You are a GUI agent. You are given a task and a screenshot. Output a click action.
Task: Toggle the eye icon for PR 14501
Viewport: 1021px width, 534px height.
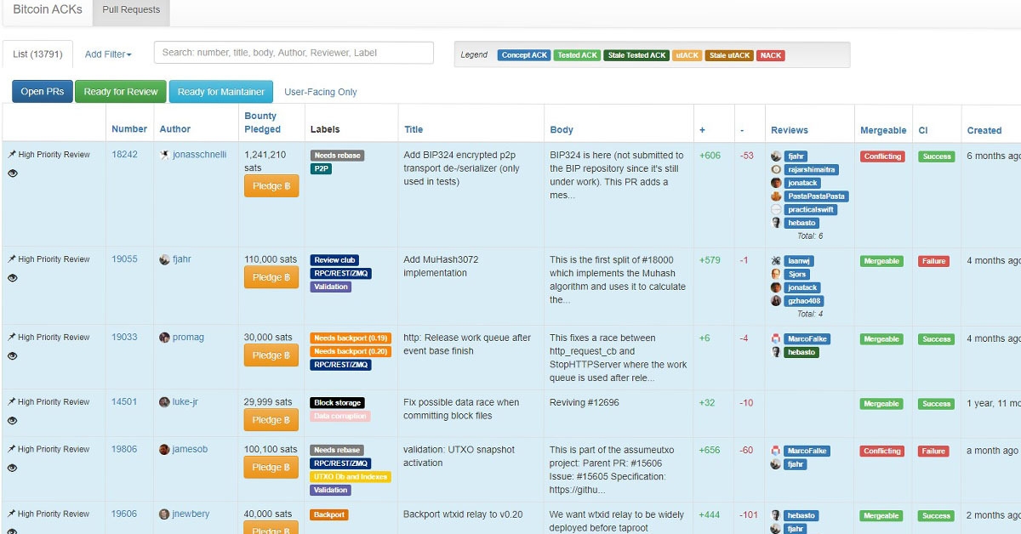(x=13, y=421)
